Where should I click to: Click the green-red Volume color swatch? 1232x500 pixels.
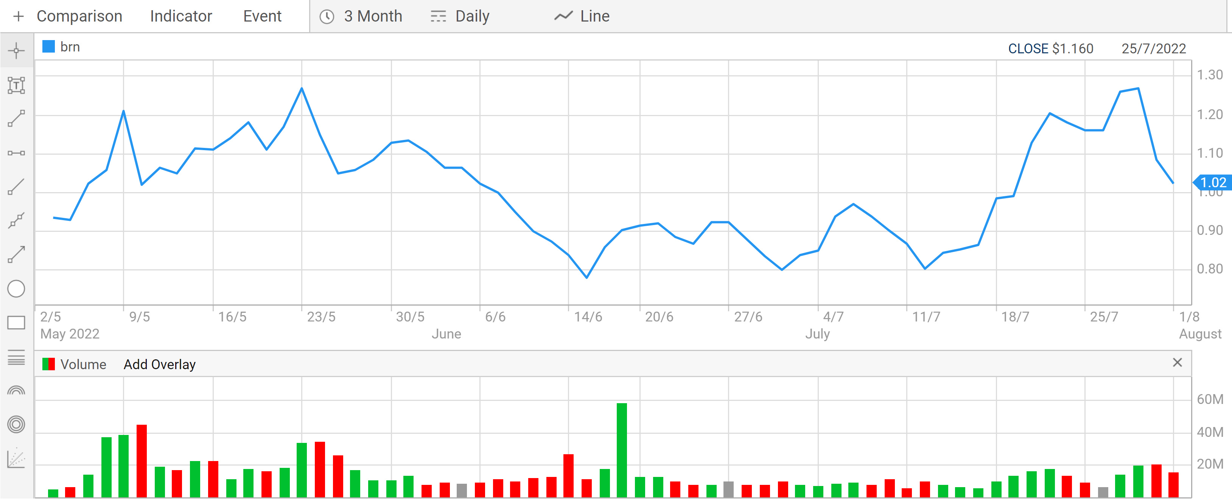point(49,364)
